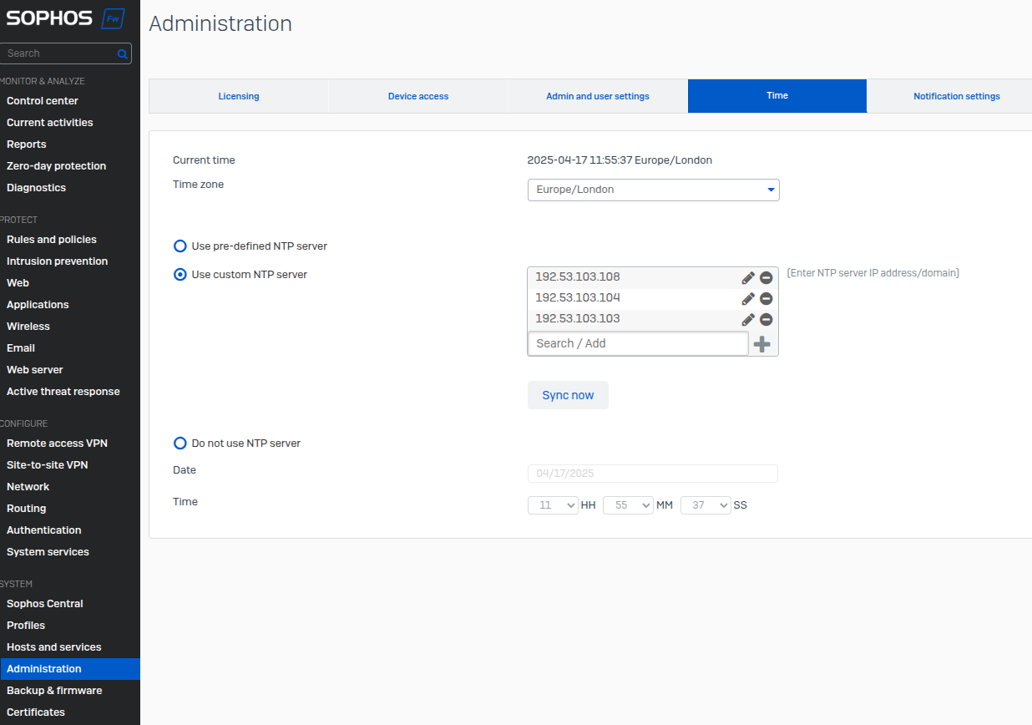This screenshot has height=725, width=1032.
Task: Select Use custom NTP server option
Action: pos(180,275)
